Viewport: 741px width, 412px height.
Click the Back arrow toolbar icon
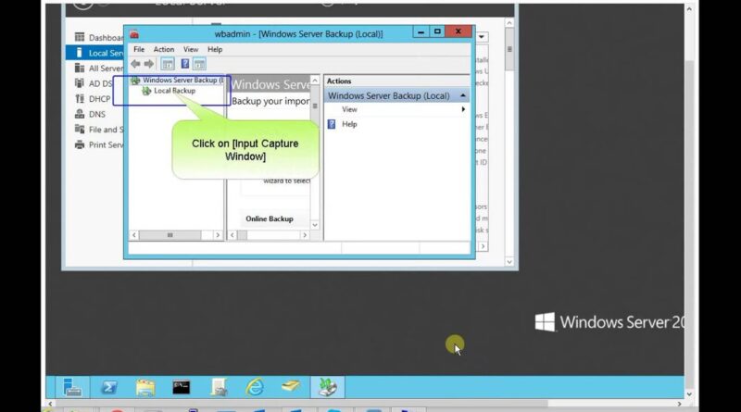tap(135, 64)
